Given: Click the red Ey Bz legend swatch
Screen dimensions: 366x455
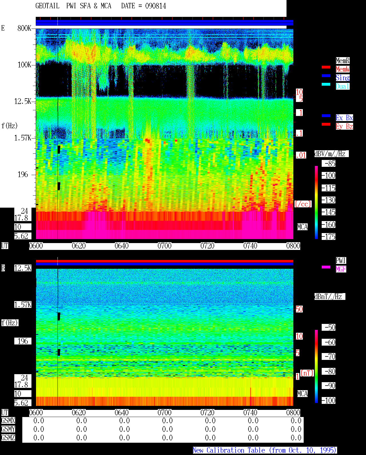Looking at the screenshot, I should click(x=326, y=124).
